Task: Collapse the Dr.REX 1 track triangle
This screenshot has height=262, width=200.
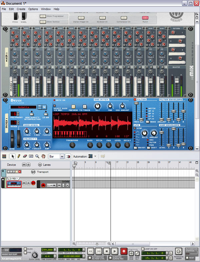Action: (x=3, y=180)
